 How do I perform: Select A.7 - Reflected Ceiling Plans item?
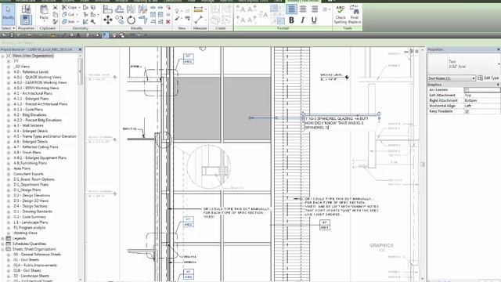click(36, 147)
